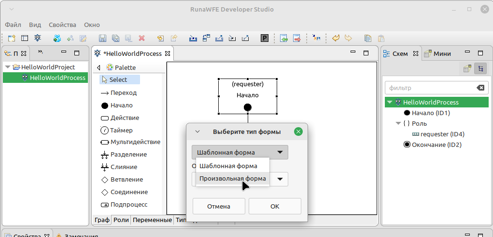Select Окончание (ID2) in outline
Image resolution: width=493 pixels, height=237 pixels.
click(432, 145)
